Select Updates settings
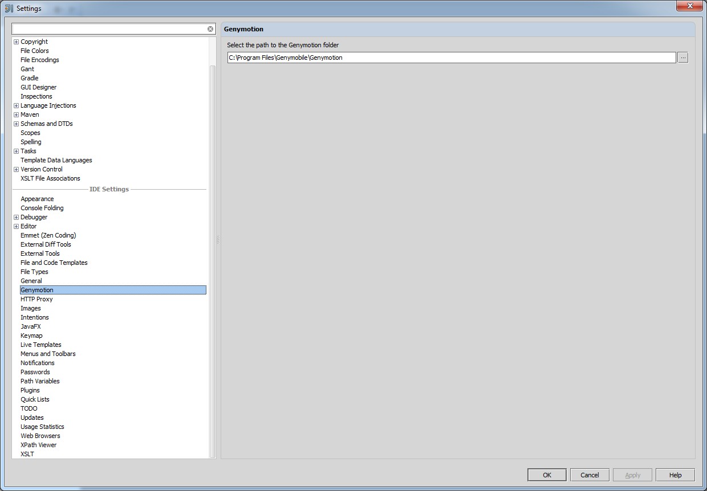Screen dimensions: 707x491 coord(32,418)
